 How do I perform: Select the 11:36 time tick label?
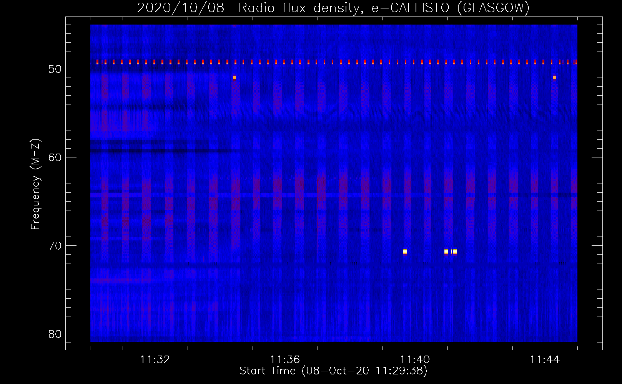coord(285,360)
